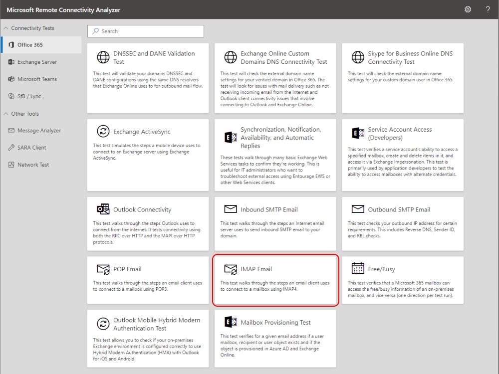The image size is (499, 374).
Task: Click the Inbound SMTP Email description text
Action: (272, 229)
